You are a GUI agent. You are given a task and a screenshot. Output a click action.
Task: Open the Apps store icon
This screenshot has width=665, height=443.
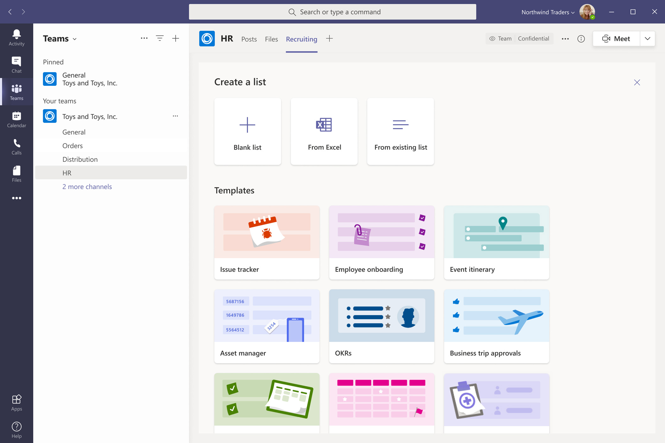[x=16, y=402]
